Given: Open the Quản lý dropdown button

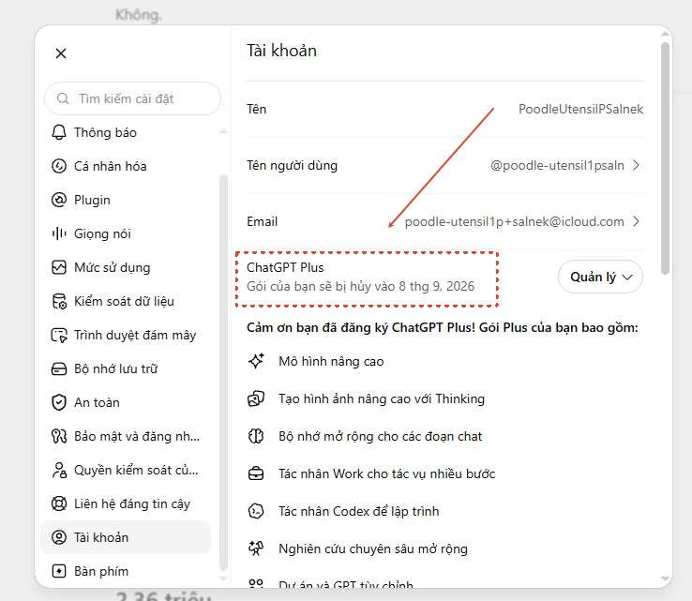Looking at the screenshot, I should (x=600, y=277).
